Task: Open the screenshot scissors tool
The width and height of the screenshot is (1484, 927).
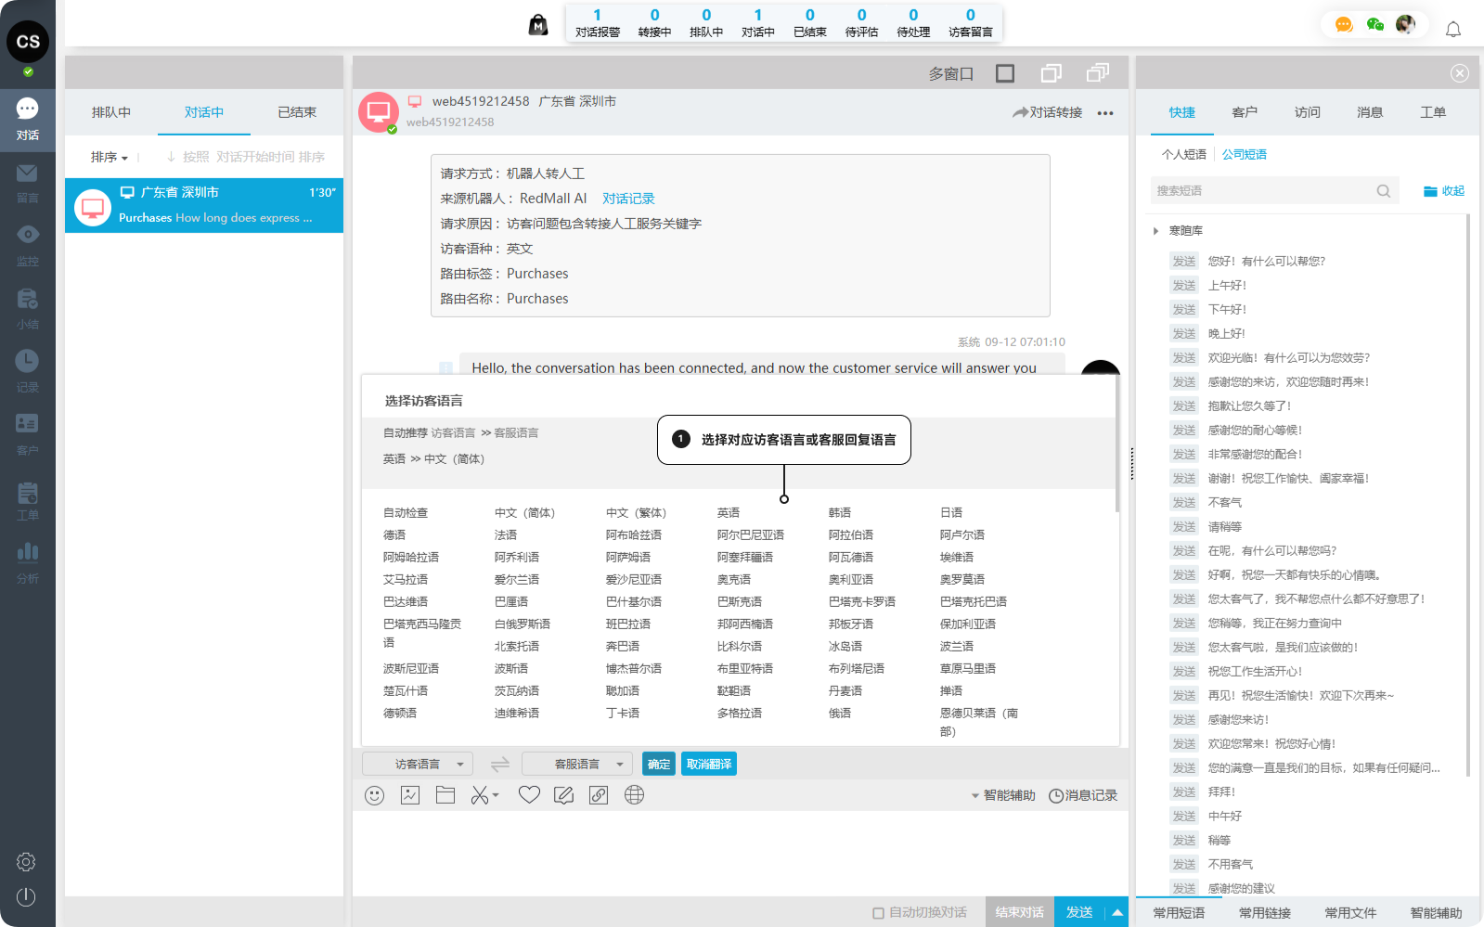Action: tap(480, 795)
